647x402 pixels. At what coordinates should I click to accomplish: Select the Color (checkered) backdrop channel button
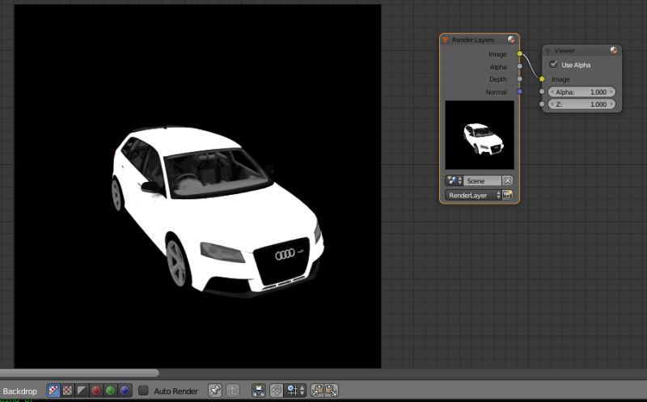point(68,391)
